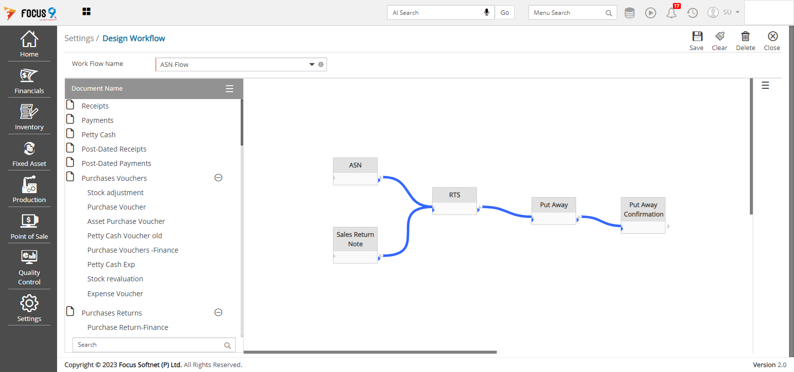This screenshot has width=794, height=372.
Task: Collapse the Purchases Returns group
Action: [x=218, y=313]
